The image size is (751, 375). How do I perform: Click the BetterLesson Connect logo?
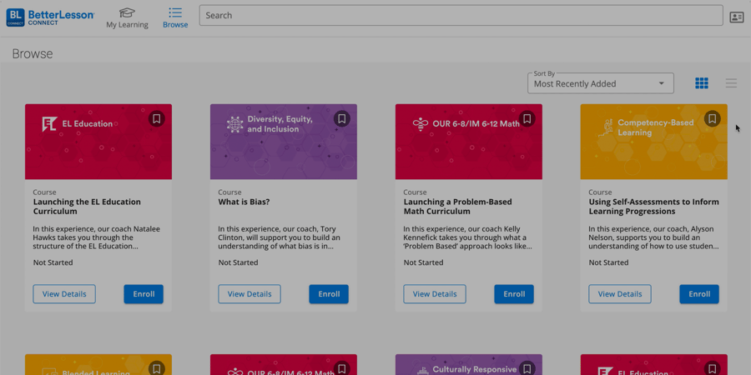[50, 17]
